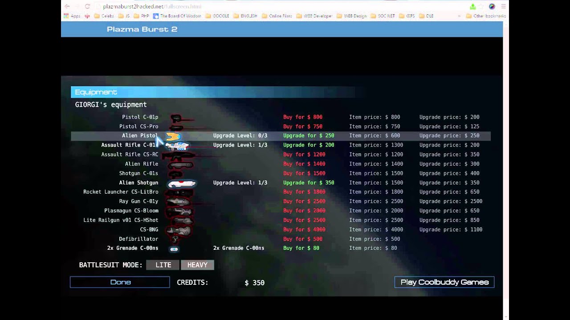Click the CREDITS $ 350 value
This screenshot has width=570, height=320.
click(254, 283)
